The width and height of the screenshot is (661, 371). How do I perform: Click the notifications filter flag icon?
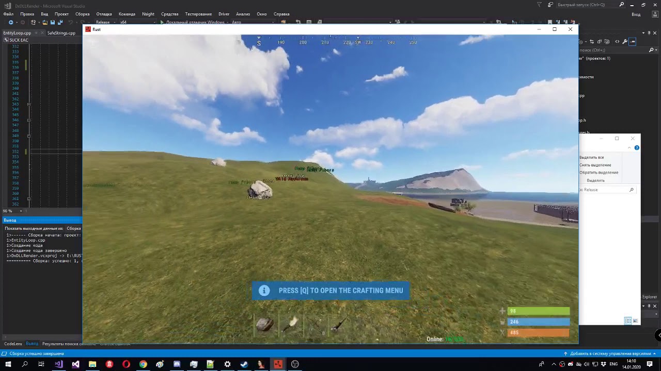click(540, 5)
